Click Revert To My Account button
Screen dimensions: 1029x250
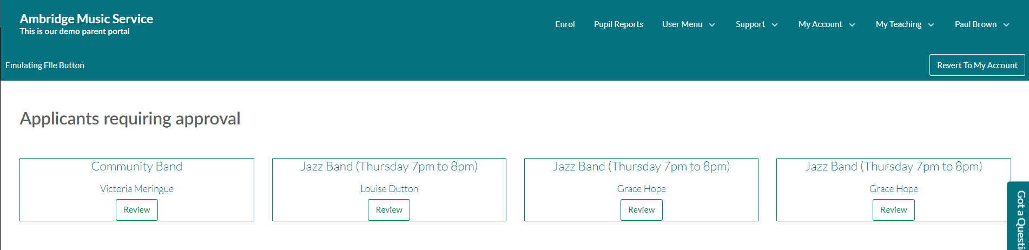tap(977, 65)
